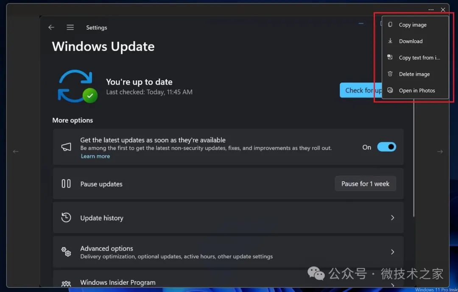Image resolution: width=458 pixels, height=292 pixels.
Task: Click the Pause updates icon
Action: 66,184
